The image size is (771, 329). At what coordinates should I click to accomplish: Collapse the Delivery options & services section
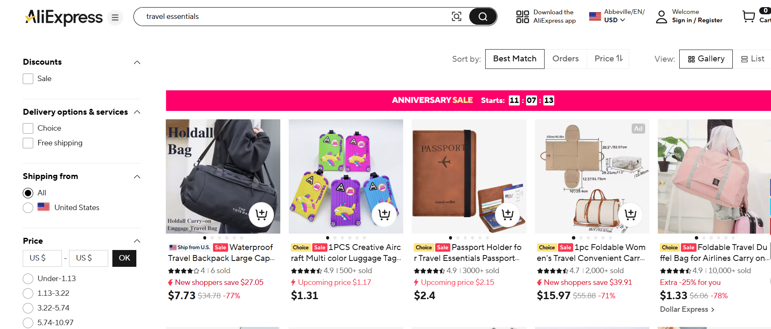point(137,112)
